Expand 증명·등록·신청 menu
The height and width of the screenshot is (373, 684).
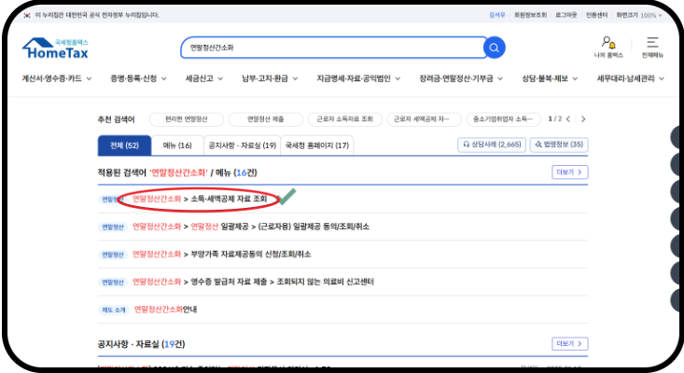[x=138, y=78]
